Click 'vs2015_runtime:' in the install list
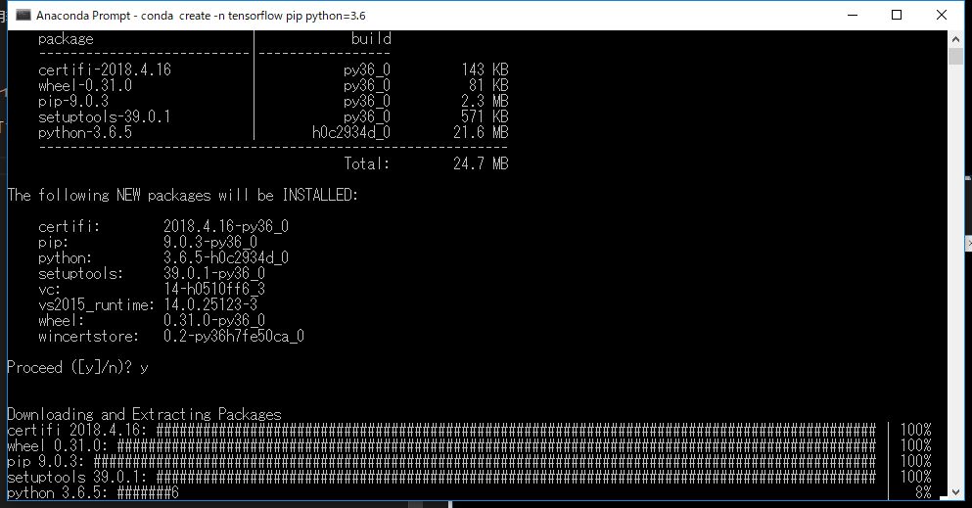 click(x=96, y=304)
